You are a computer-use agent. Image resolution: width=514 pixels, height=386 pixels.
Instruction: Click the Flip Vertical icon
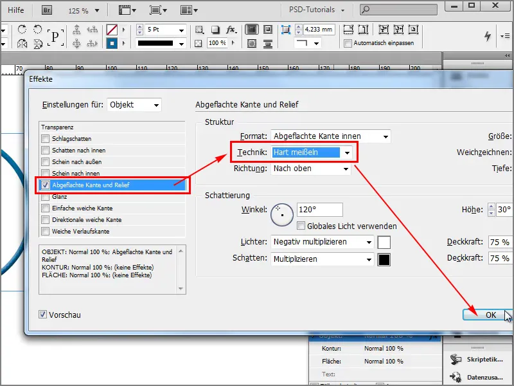pyautogui.click(x=36, y=43)
